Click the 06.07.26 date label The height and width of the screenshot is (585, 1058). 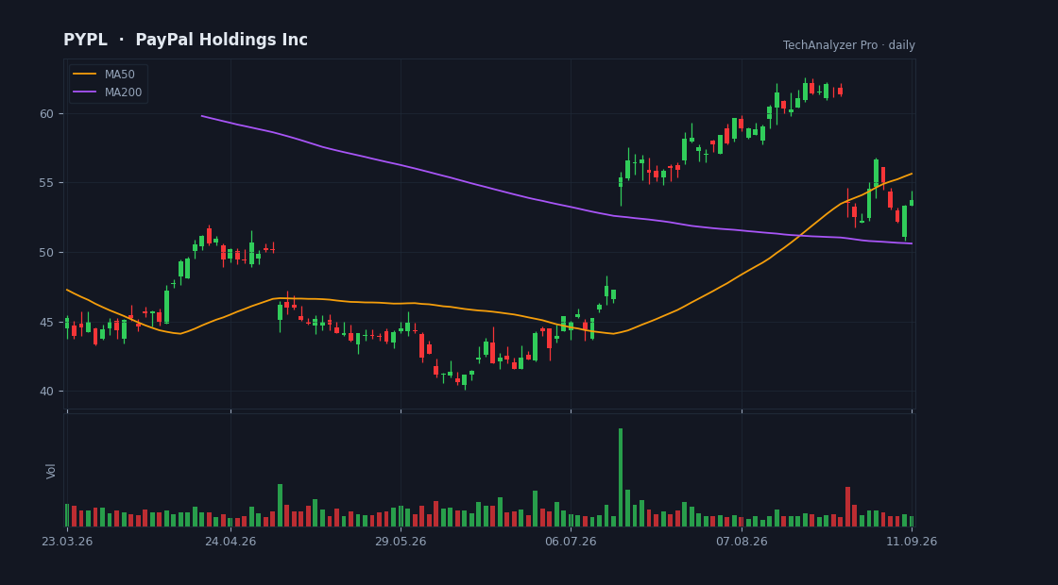tap(571, 542)
